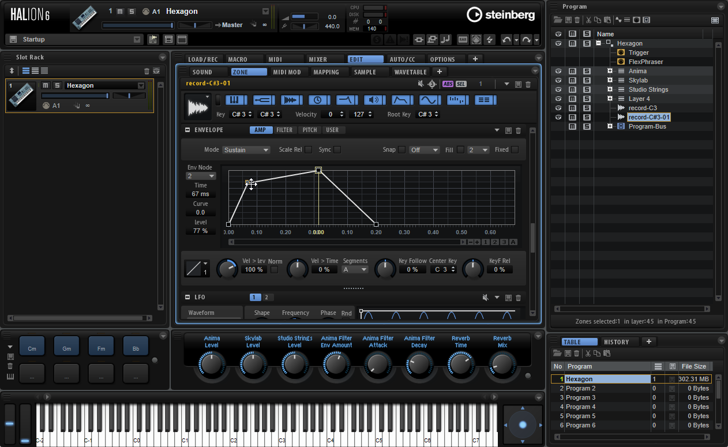Expand the Anima layer in Program tree
This screenshot has height=447, width=728.
(x=610, y=71)
